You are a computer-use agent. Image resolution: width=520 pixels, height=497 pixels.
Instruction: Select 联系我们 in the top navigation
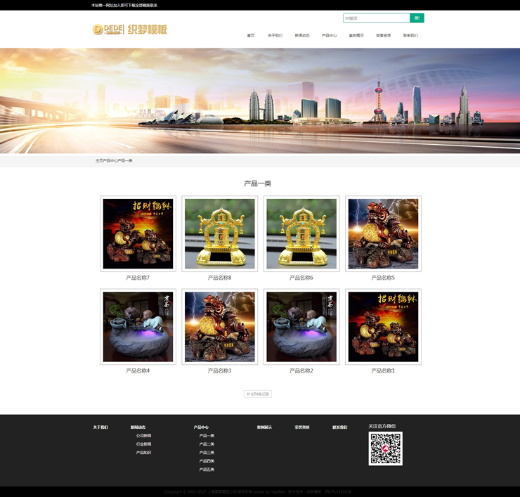pyautogui.click(x=410, y=35)
